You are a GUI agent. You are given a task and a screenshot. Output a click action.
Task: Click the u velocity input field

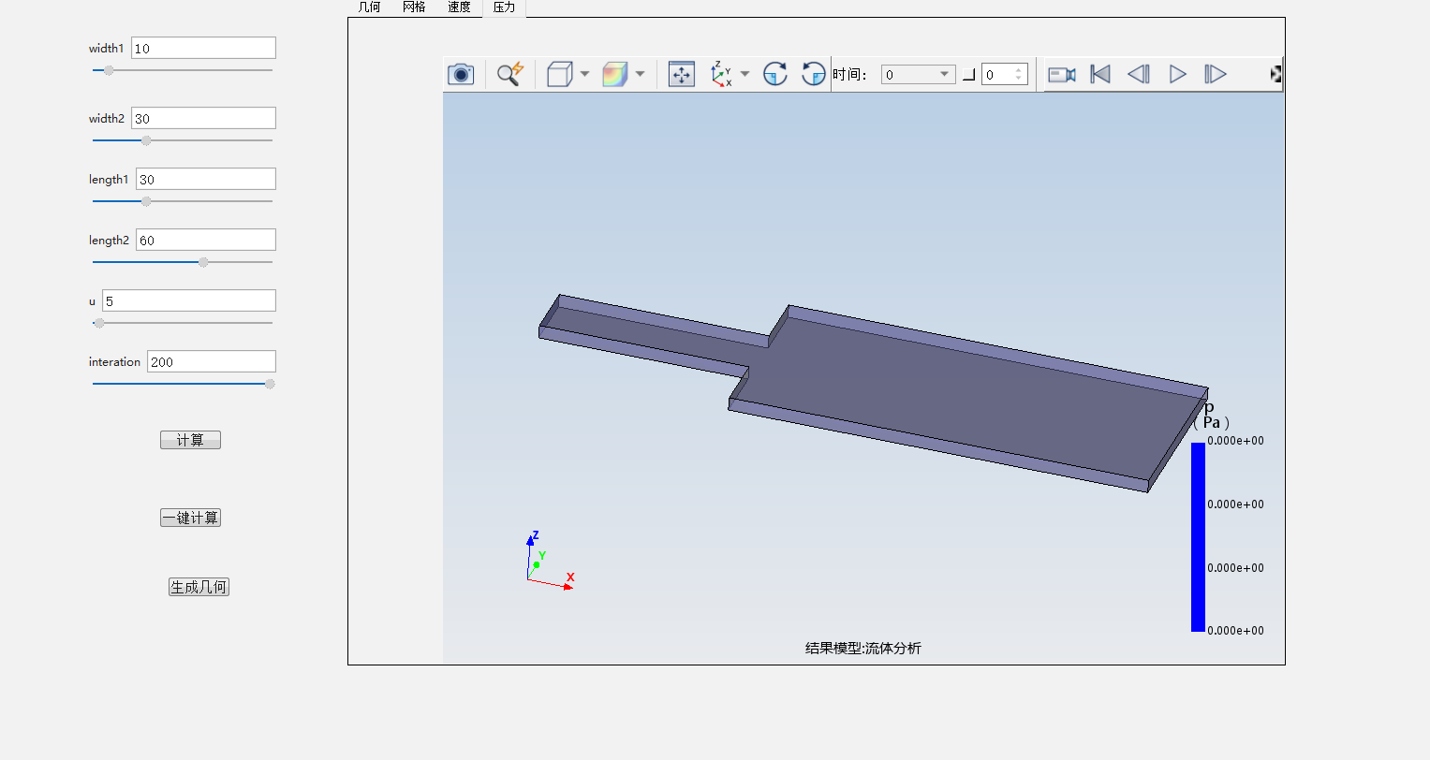189,300
